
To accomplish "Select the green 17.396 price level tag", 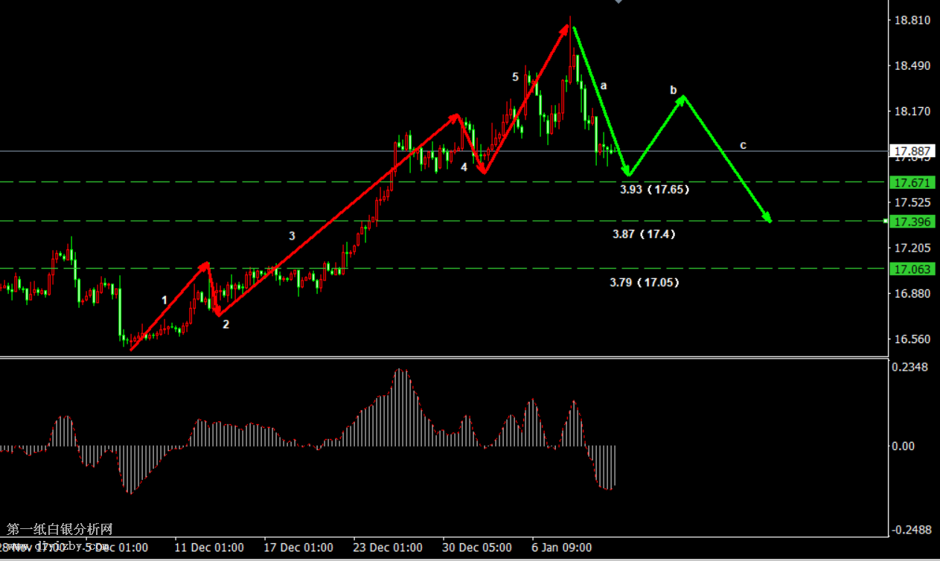I will click(x=912, y=222).
